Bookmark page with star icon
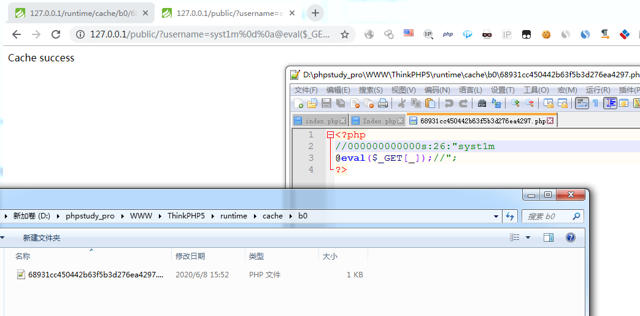The width and height of the screenshot is (640, 316). pos(345,34)
